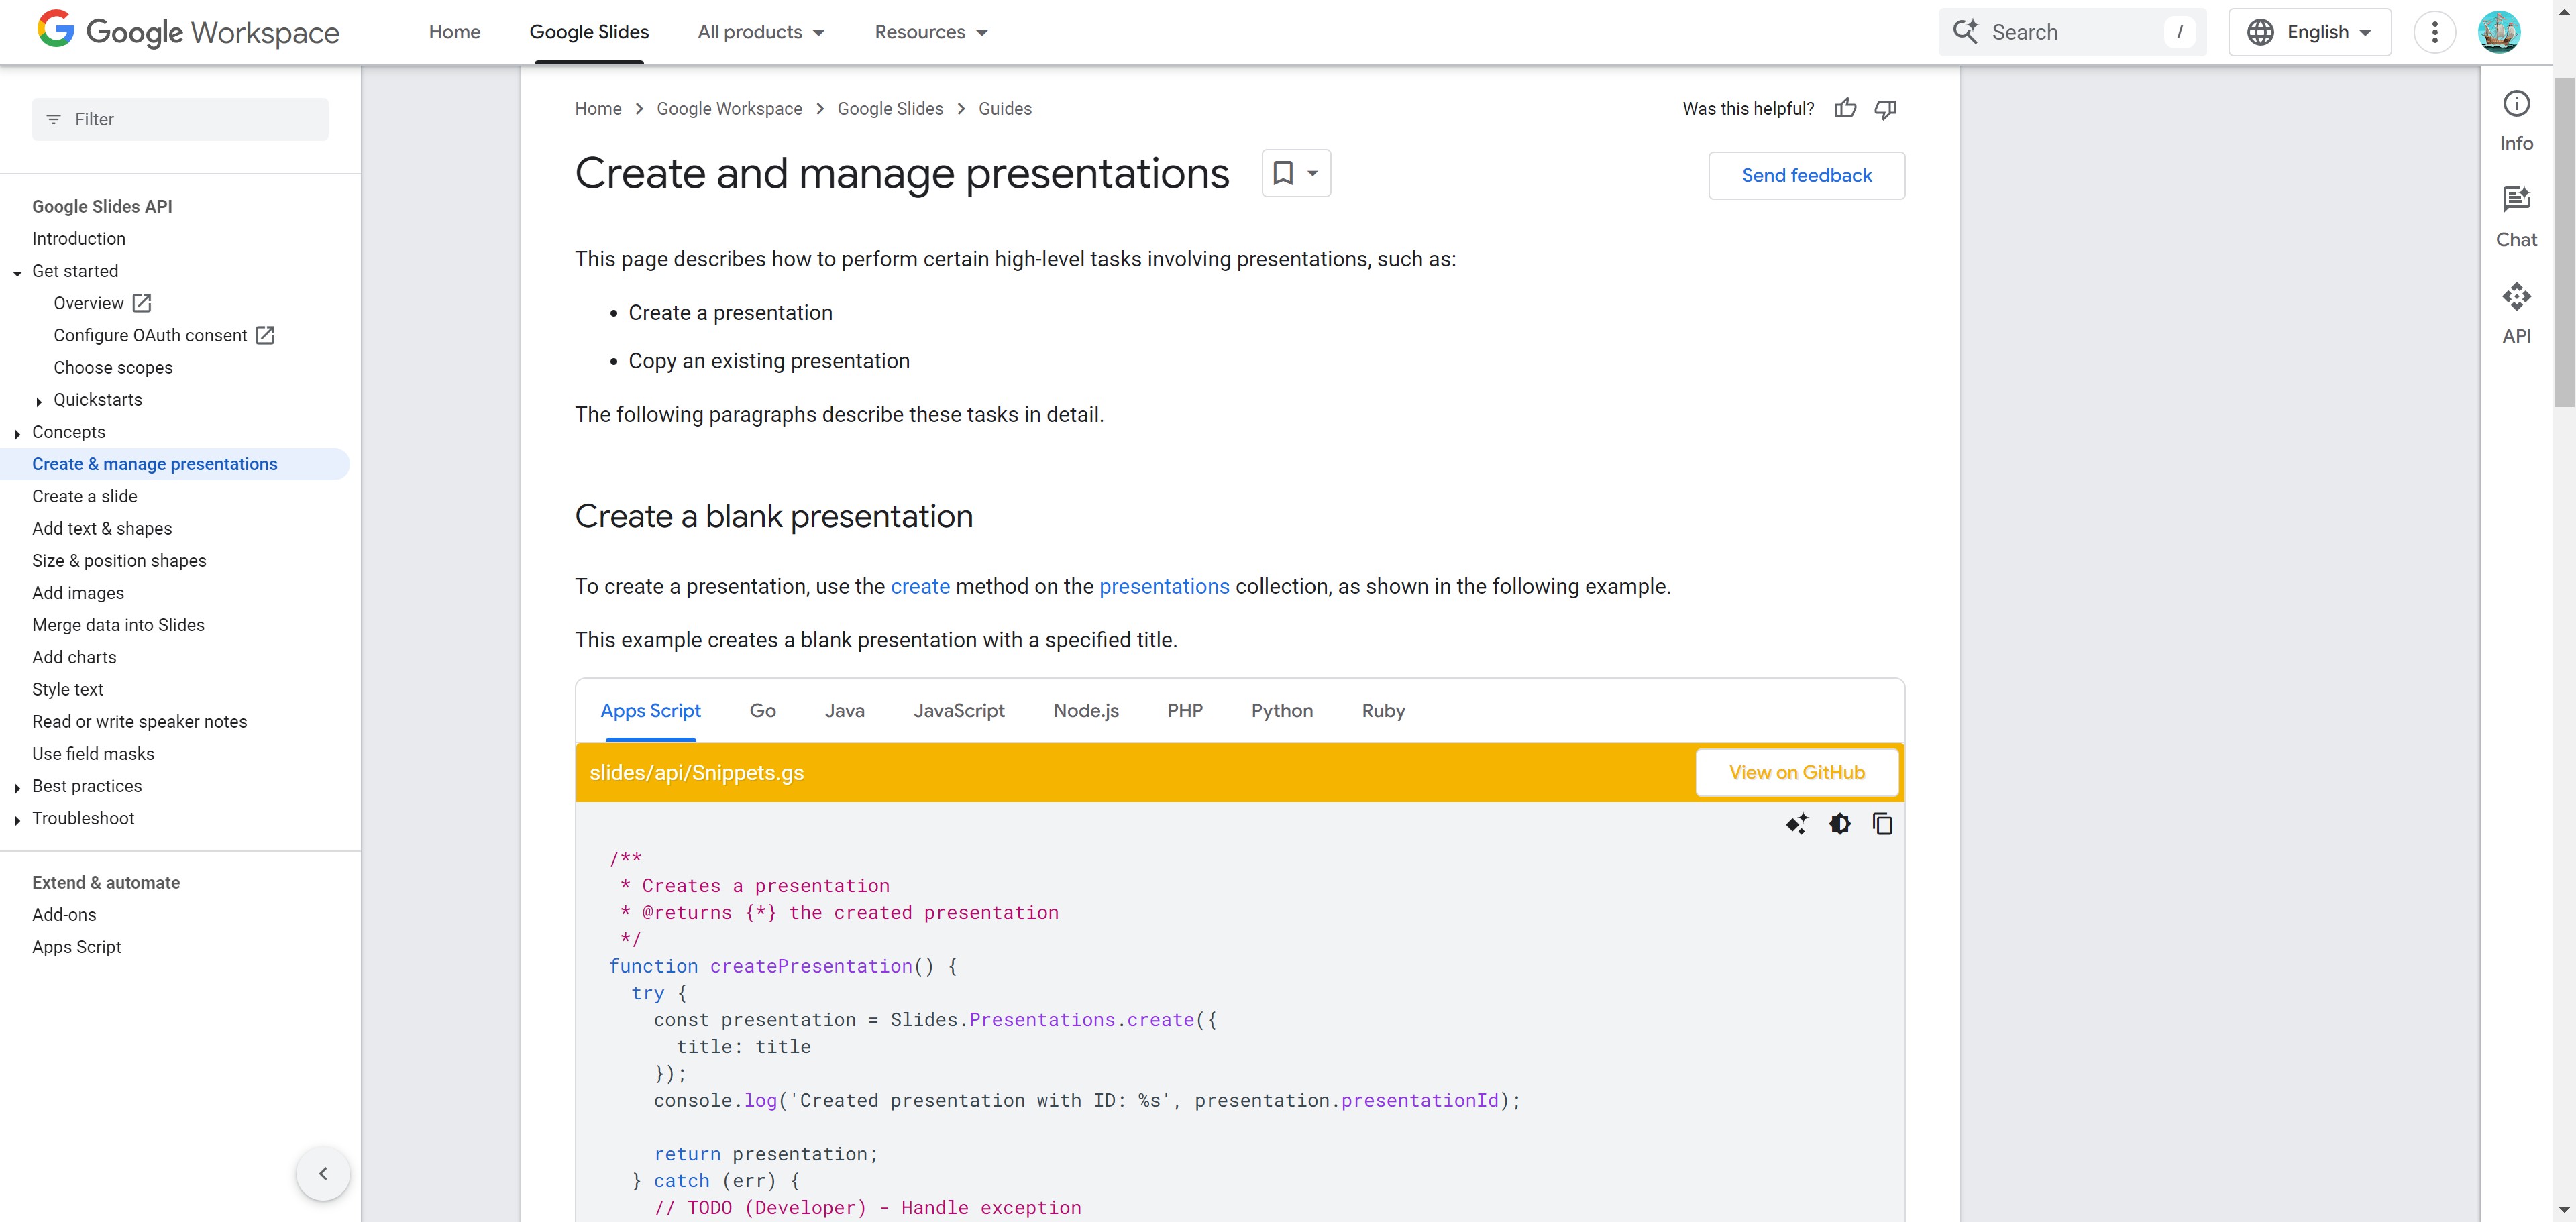Open the three-dot more options menu
The width and height of the screenshot is (2576, 1222).
[2435, 32]
